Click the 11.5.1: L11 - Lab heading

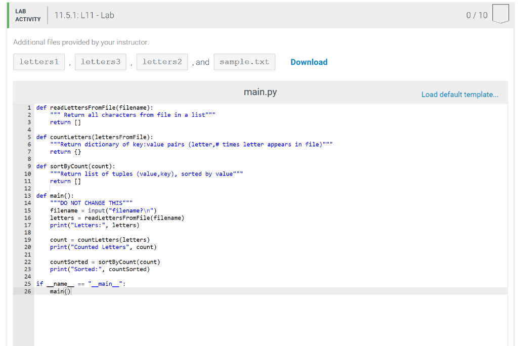(84, 15)
